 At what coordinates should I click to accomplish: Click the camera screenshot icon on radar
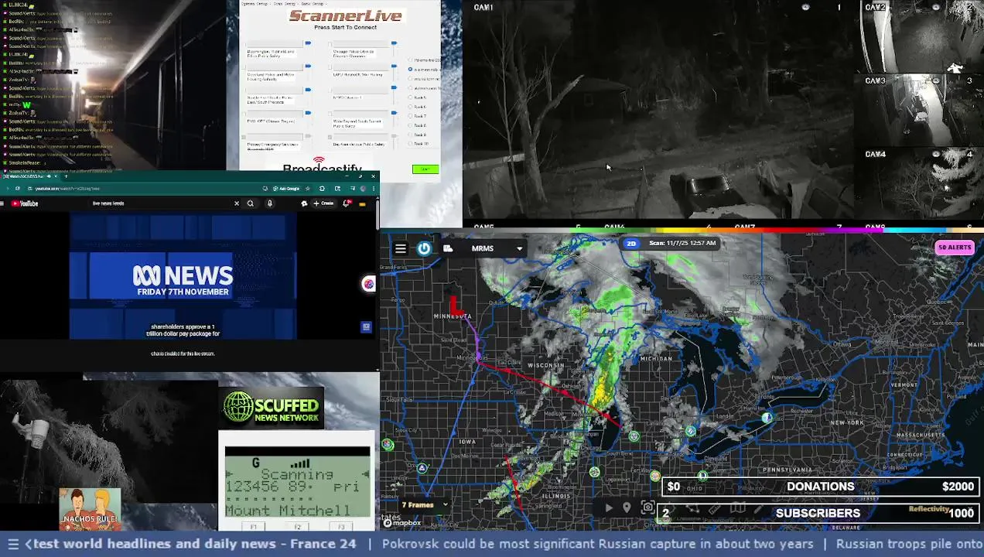click(x=648, y=507)
